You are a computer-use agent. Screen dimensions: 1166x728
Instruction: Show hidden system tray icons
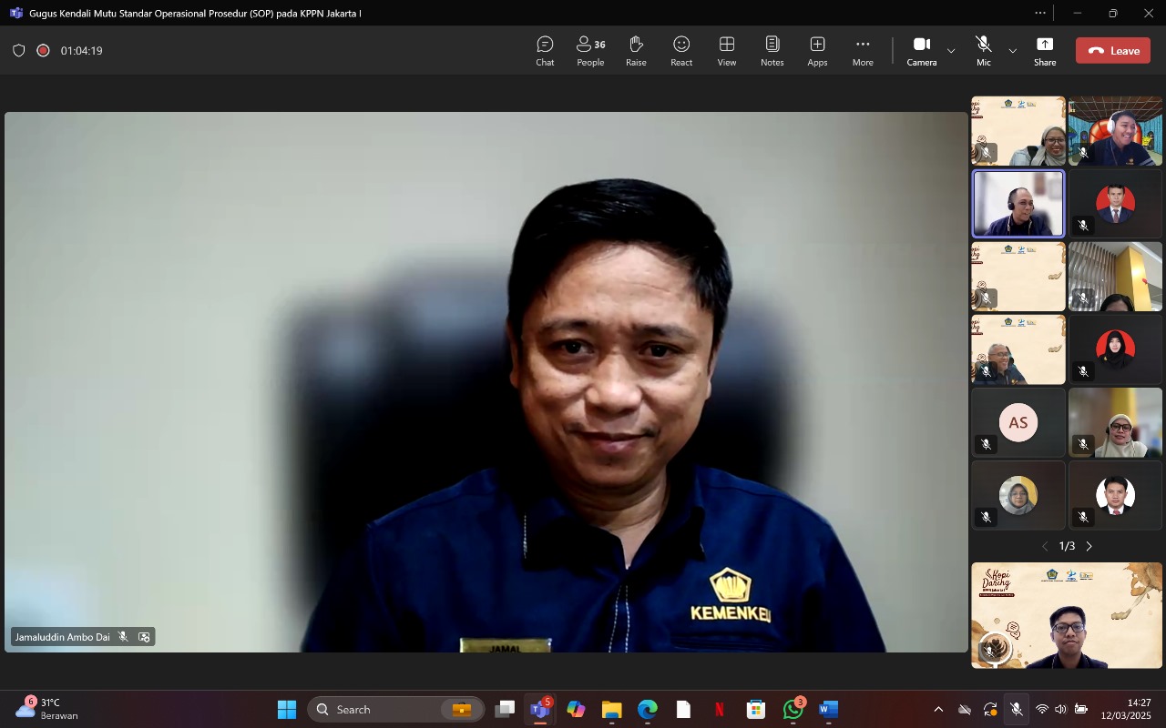pos(938,710)
